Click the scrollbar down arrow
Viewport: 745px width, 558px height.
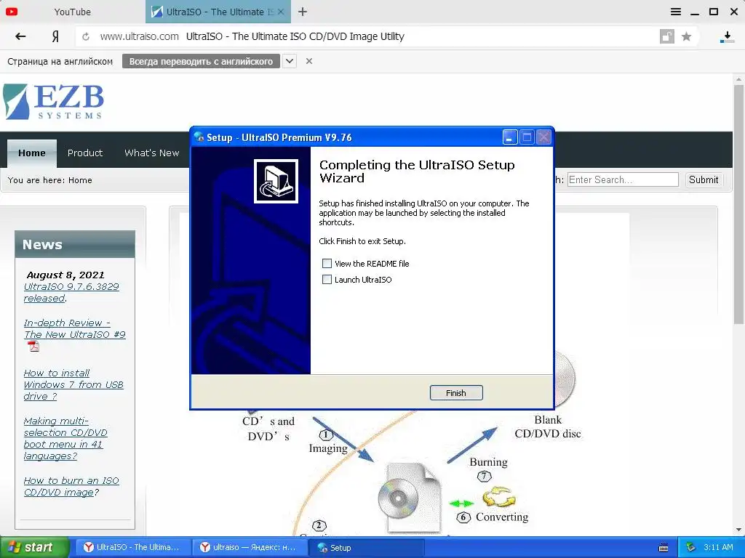pyautogui.click(x=738, y=530)
